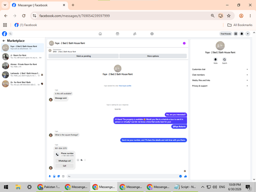Expand the Customize chat section
This screenshot has width=256, height=192.
point(220,69)
